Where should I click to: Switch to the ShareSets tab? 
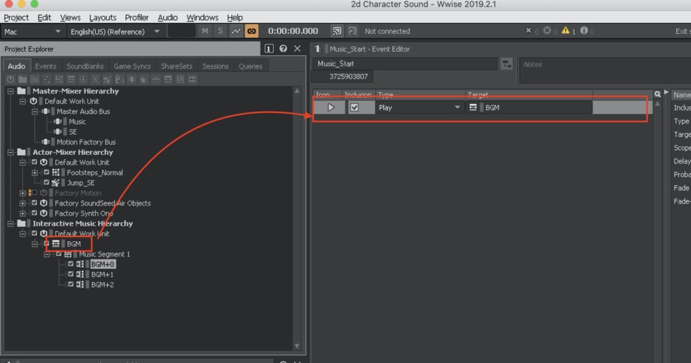(176, 66)
